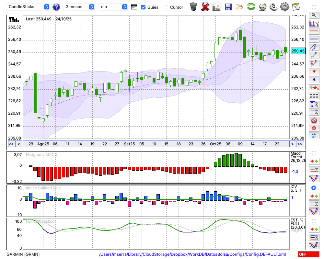Click the blue up arrow marker tool
The width and height of the screenshot is (324, 259).
314,80
